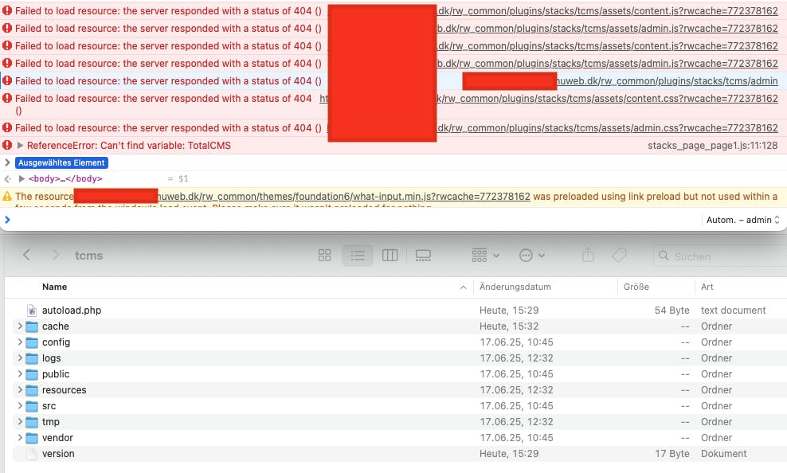
Task: Sort by the Name column header
Action: [x=55, y=287]
